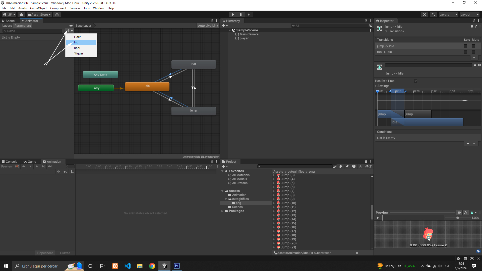
Task: Click the cloud services icon
Action: click(21, 15)
